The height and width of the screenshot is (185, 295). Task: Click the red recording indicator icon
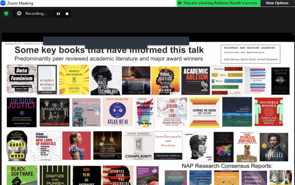pos(19,13)
